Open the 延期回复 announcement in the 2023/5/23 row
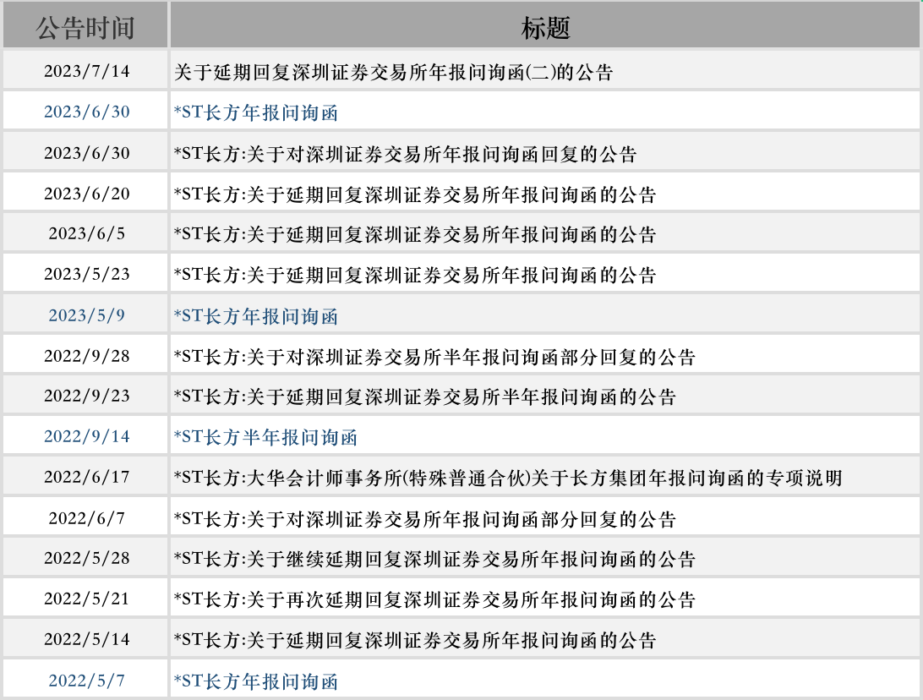923x700 pixels. click(x=415, y=275)
